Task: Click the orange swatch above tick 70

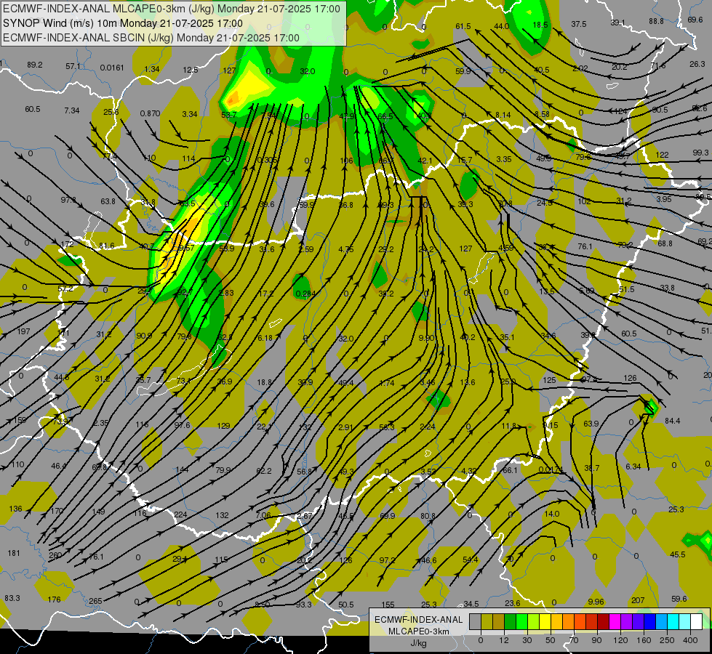Action: tap(568, 621)
